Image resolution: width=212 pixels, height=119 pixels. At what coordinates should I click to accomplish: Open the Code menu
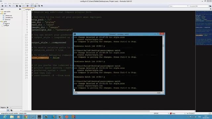(10, 4)
